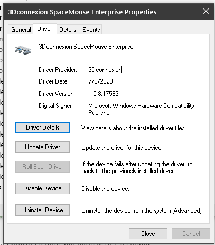215x245 pixels.
Task: Click the SpaceMouse device icon
Action: [23, 50]
